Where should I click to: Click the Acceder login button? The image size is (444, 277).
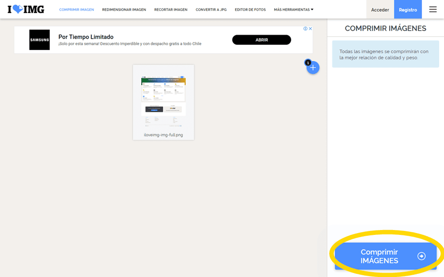point(380,10)
